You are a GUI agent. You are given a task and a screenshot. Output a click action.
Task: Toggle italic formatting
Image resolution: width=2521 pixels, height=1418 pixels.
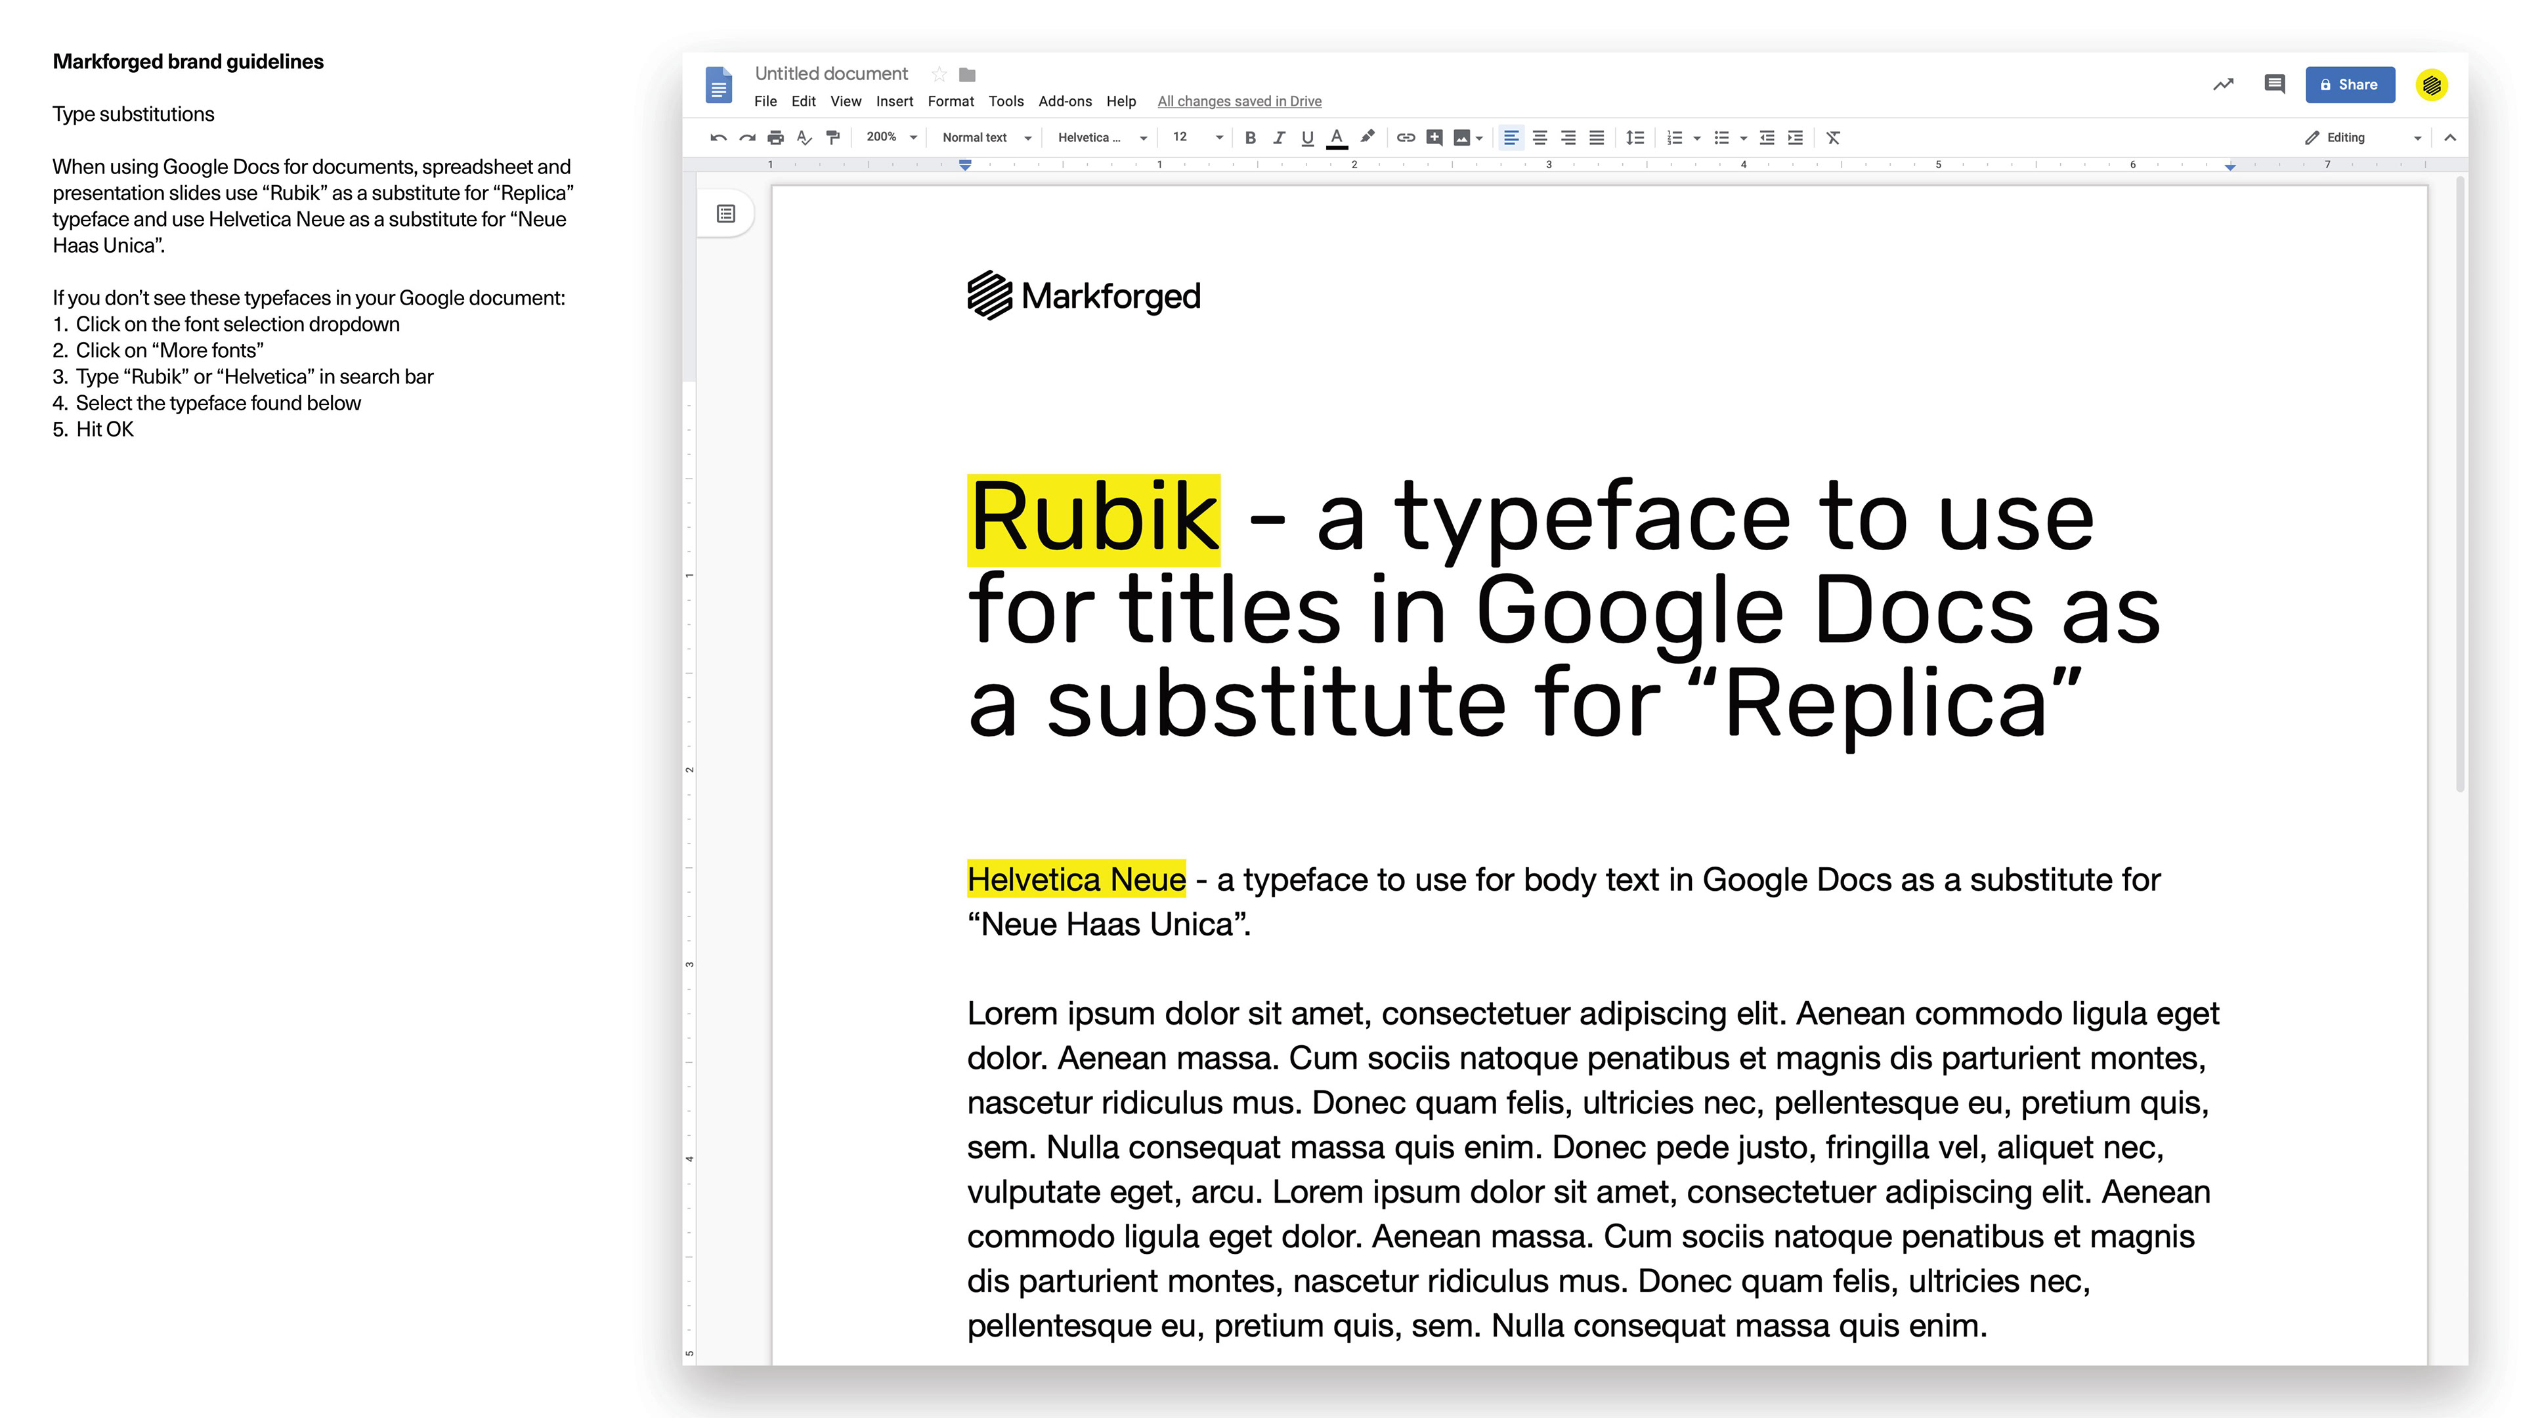click(x=1278, y=138)
